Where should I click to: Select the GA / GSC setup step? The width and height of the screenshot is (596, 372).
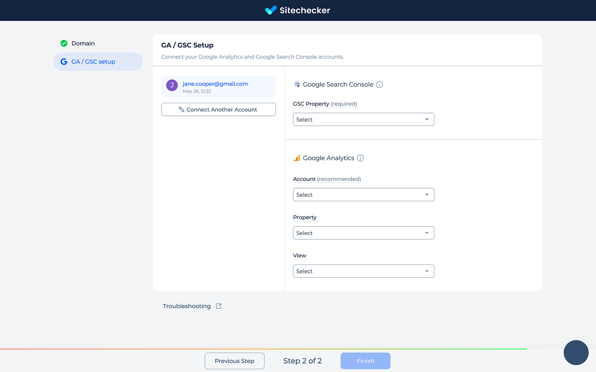(x=98, y=62)
